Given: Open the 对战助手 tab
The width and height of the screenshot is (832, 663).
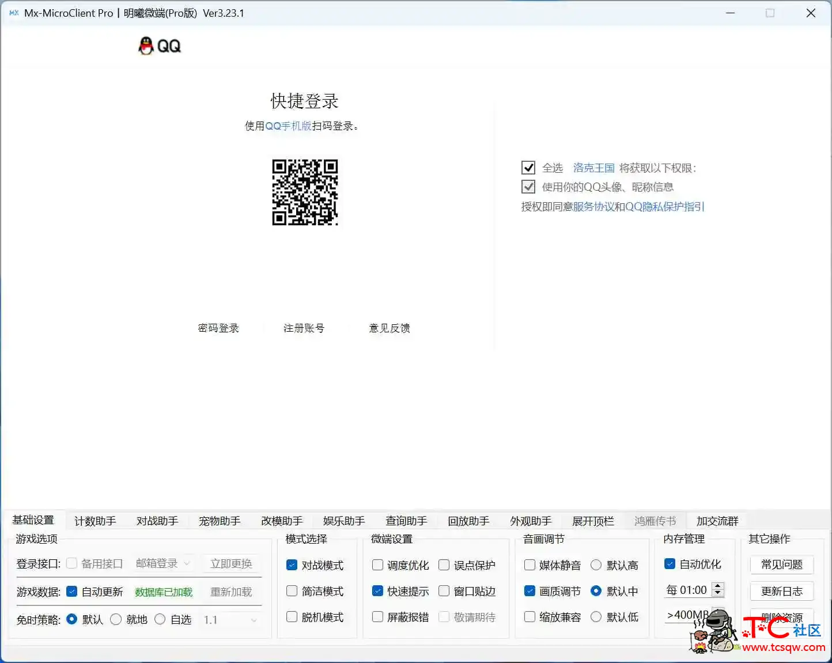Looking at the screenshot, I should [x=157, y=521].
